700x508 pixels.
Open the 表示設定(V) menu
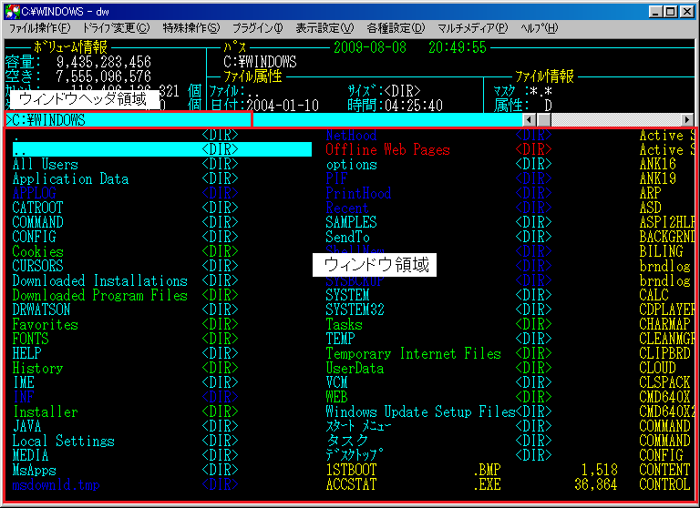[324, 28]
